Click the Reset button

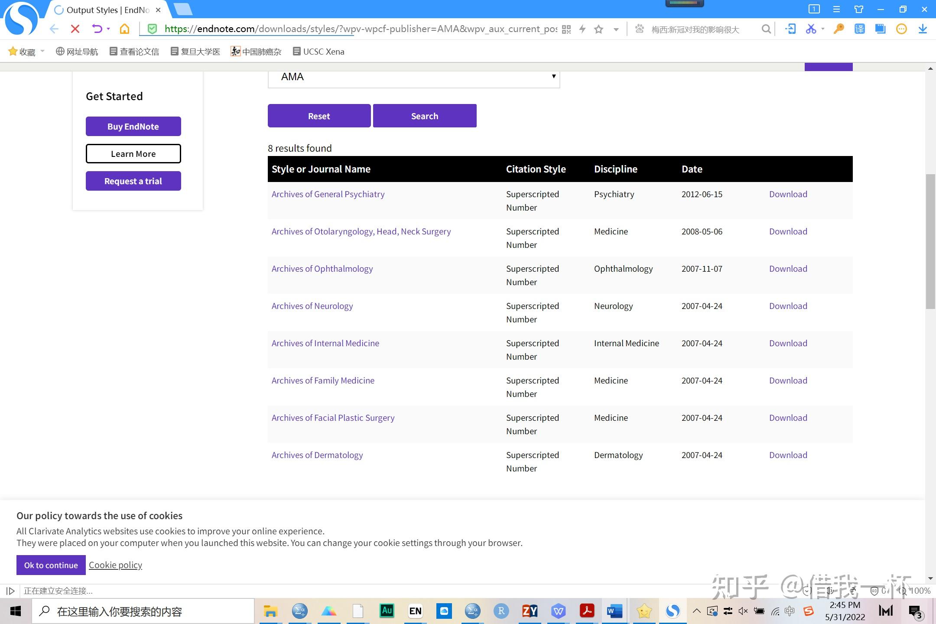pos(319,116)
